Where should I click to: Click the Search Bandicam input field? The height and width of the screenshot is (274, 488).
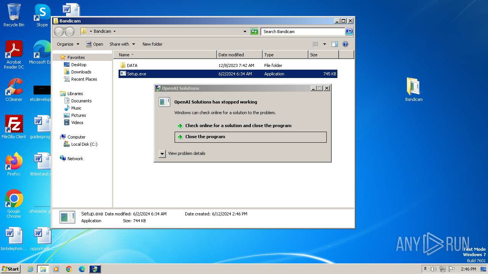coord(303,32)
